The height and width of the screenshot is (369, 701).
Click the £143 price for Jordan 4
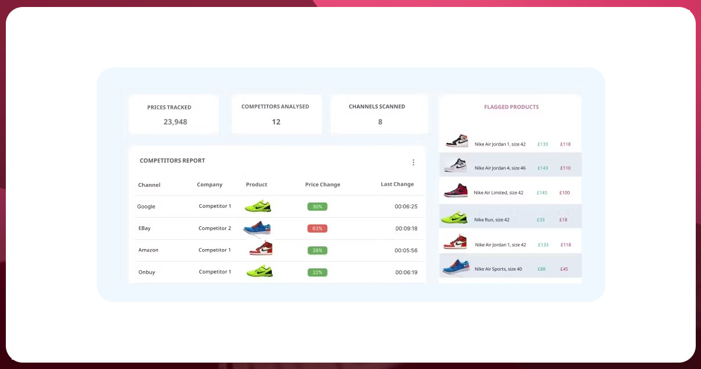coord(543,168)
